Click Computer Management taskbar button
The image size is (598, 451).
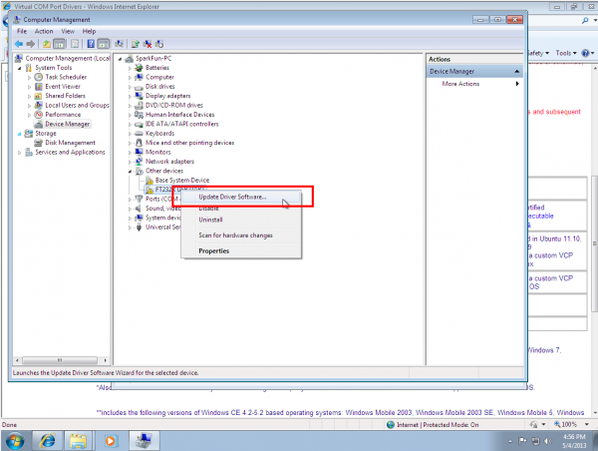pos(144,441)
